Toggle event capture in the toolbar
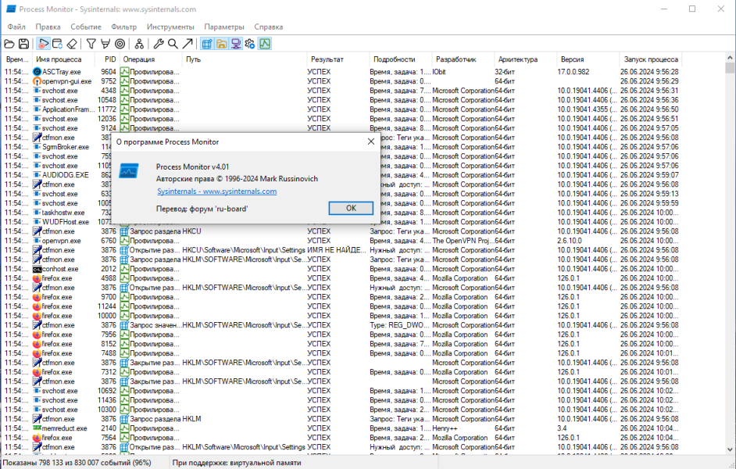This screenshot has height=469, width=736. [43, 44]
